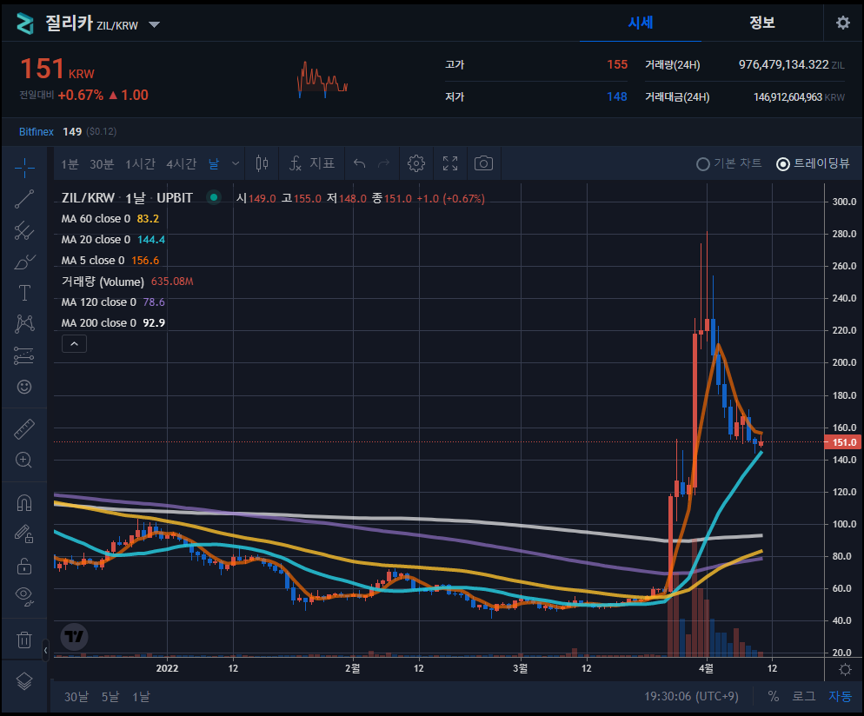The image size is (864, 716).
Task: Select the 날 daily timeframe
Action: 214,164
